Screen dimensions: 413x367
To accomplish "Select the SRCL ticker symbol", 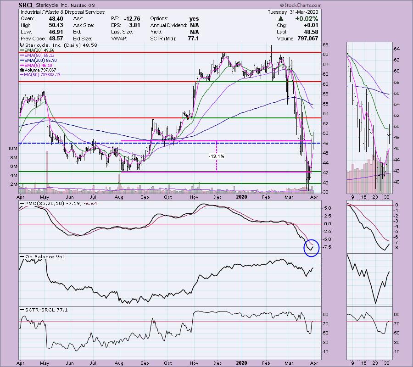I will 26,5.
